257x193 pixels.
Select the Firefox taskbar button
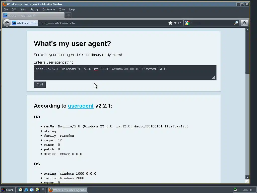pyautogui.click(x=68, y=190)
